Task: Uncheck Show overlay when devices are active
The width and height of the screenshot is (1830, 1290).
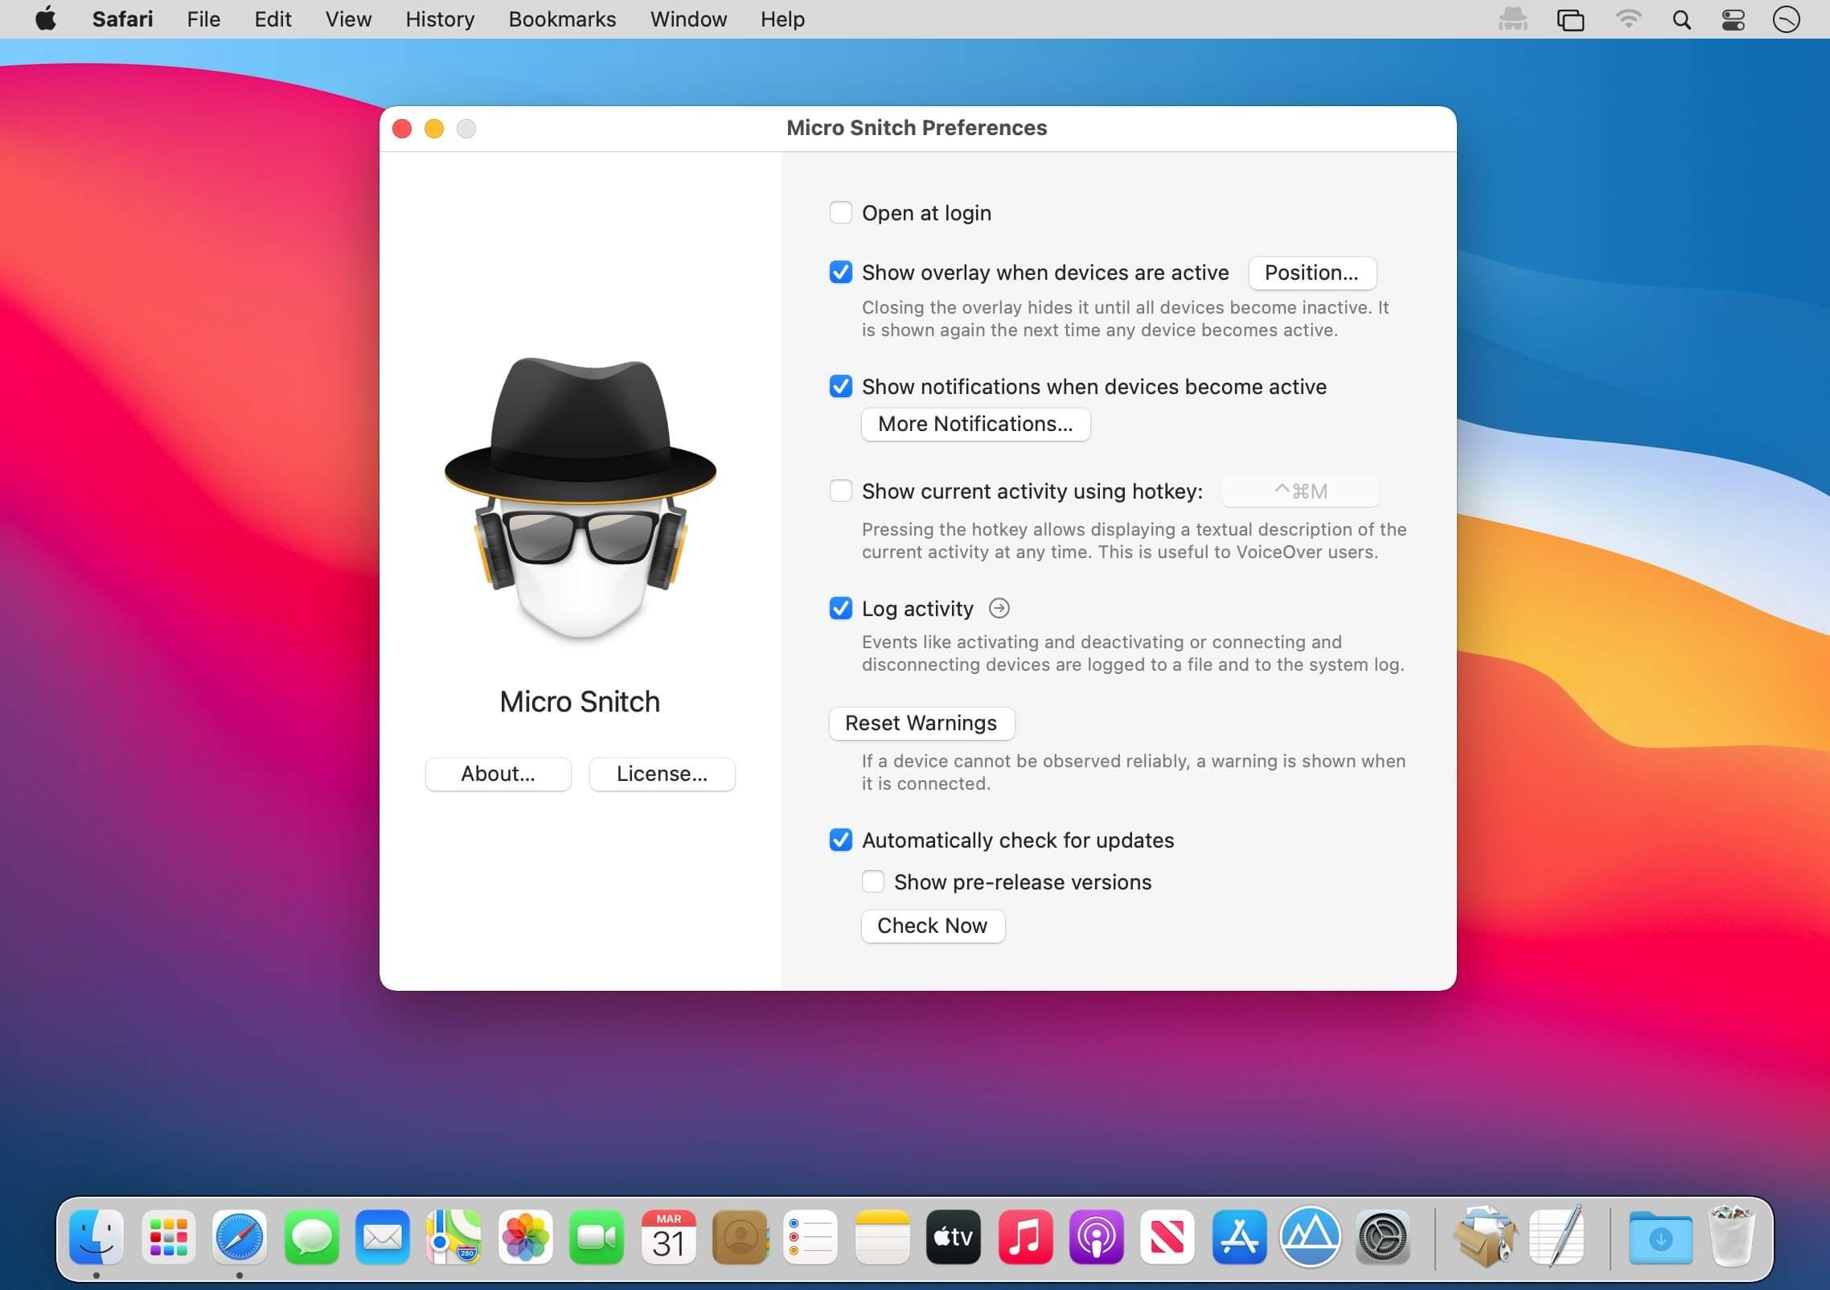Action: [840, 273]
